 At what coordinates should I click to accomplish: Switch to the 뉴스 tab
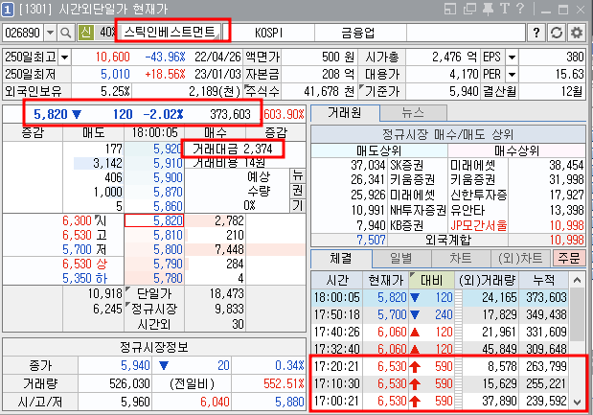pos(413,113)
